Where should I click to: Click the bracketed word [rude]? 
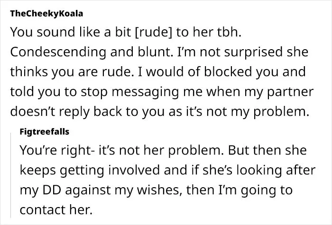154,32
